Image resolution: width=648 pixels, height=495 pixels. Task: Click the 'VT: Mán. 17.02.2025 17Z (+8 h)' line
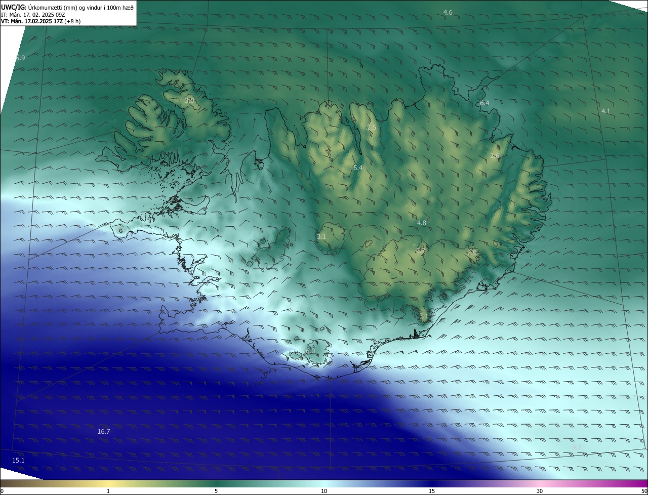(x=41, y=21)
